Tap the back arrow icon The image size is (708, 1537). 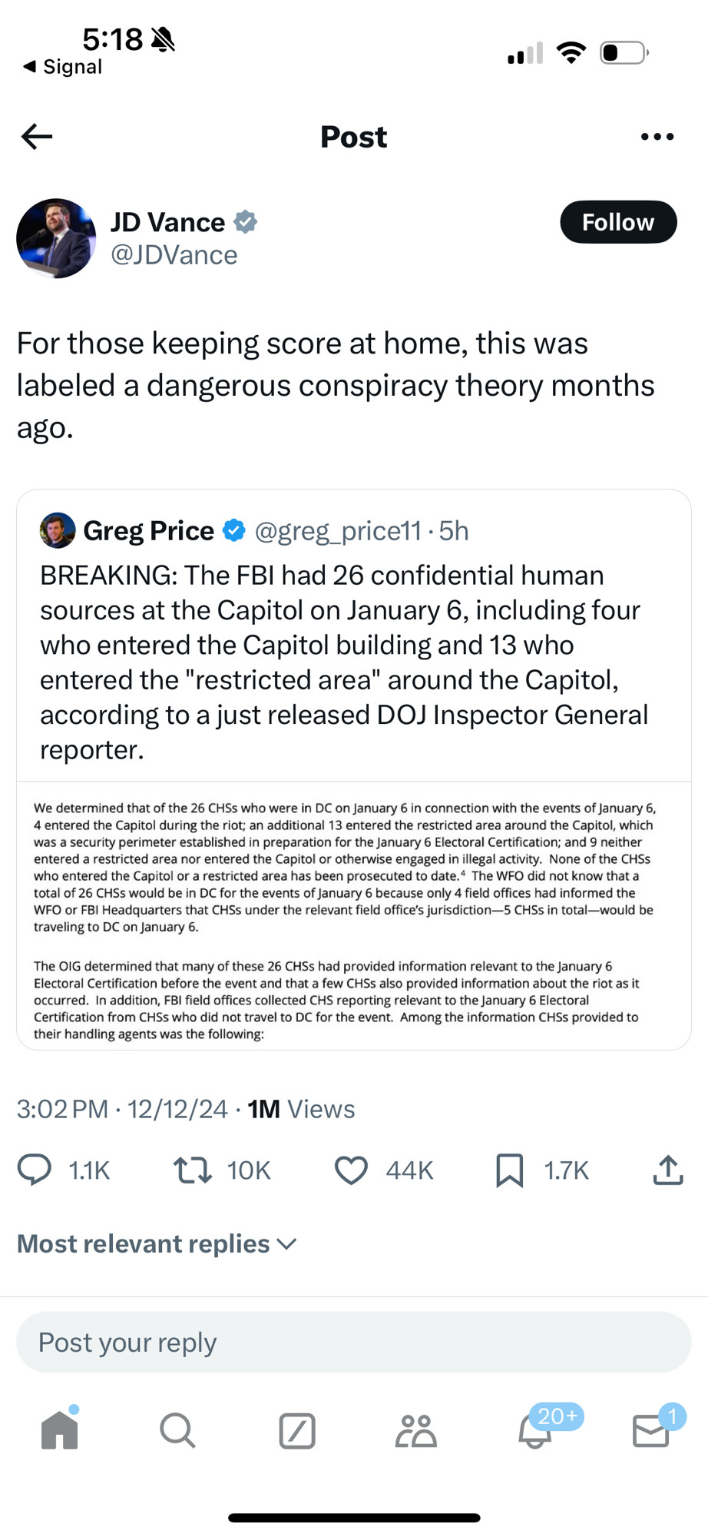point(37,137)
